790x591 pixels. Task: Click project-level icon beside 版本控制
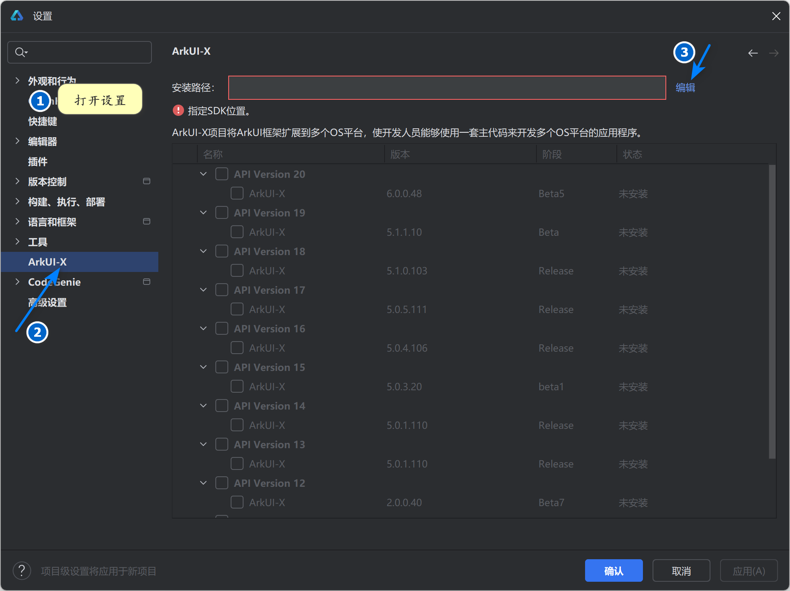(147, 181)
